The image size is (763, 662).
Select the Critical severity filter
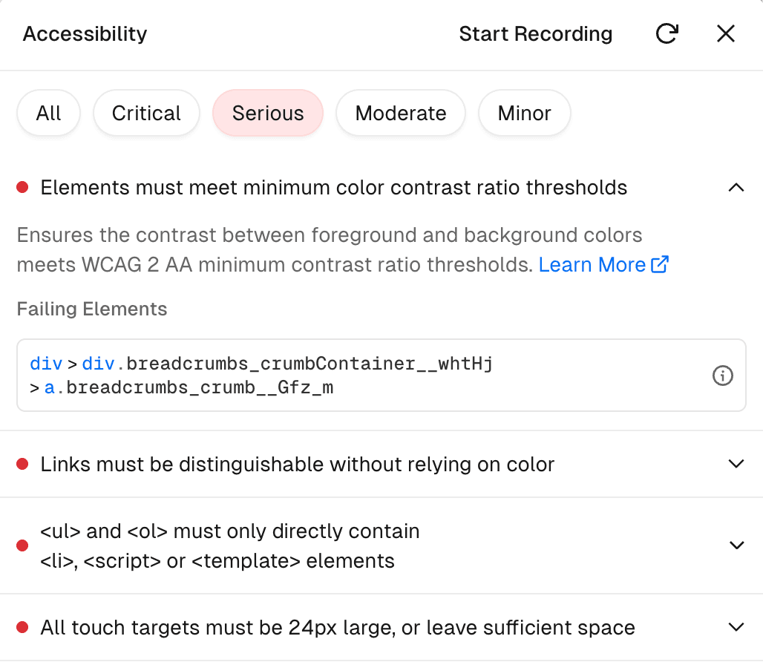(x=146, y=113)
